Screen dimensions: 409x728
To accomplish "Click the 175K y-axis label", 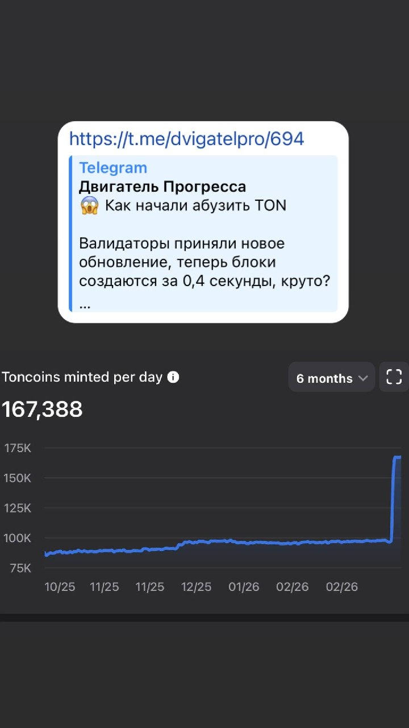I will pyautogui.click(x=18, y=448).
